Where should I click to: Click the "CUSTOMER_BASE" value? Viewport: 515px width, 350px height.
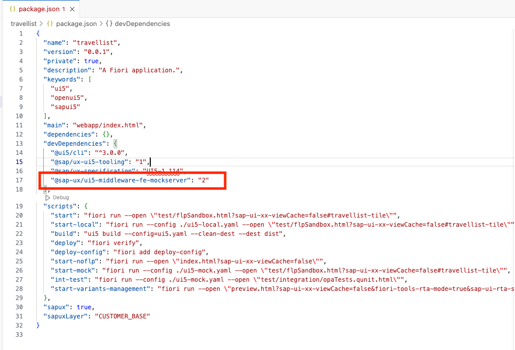(x=122, y=316)
